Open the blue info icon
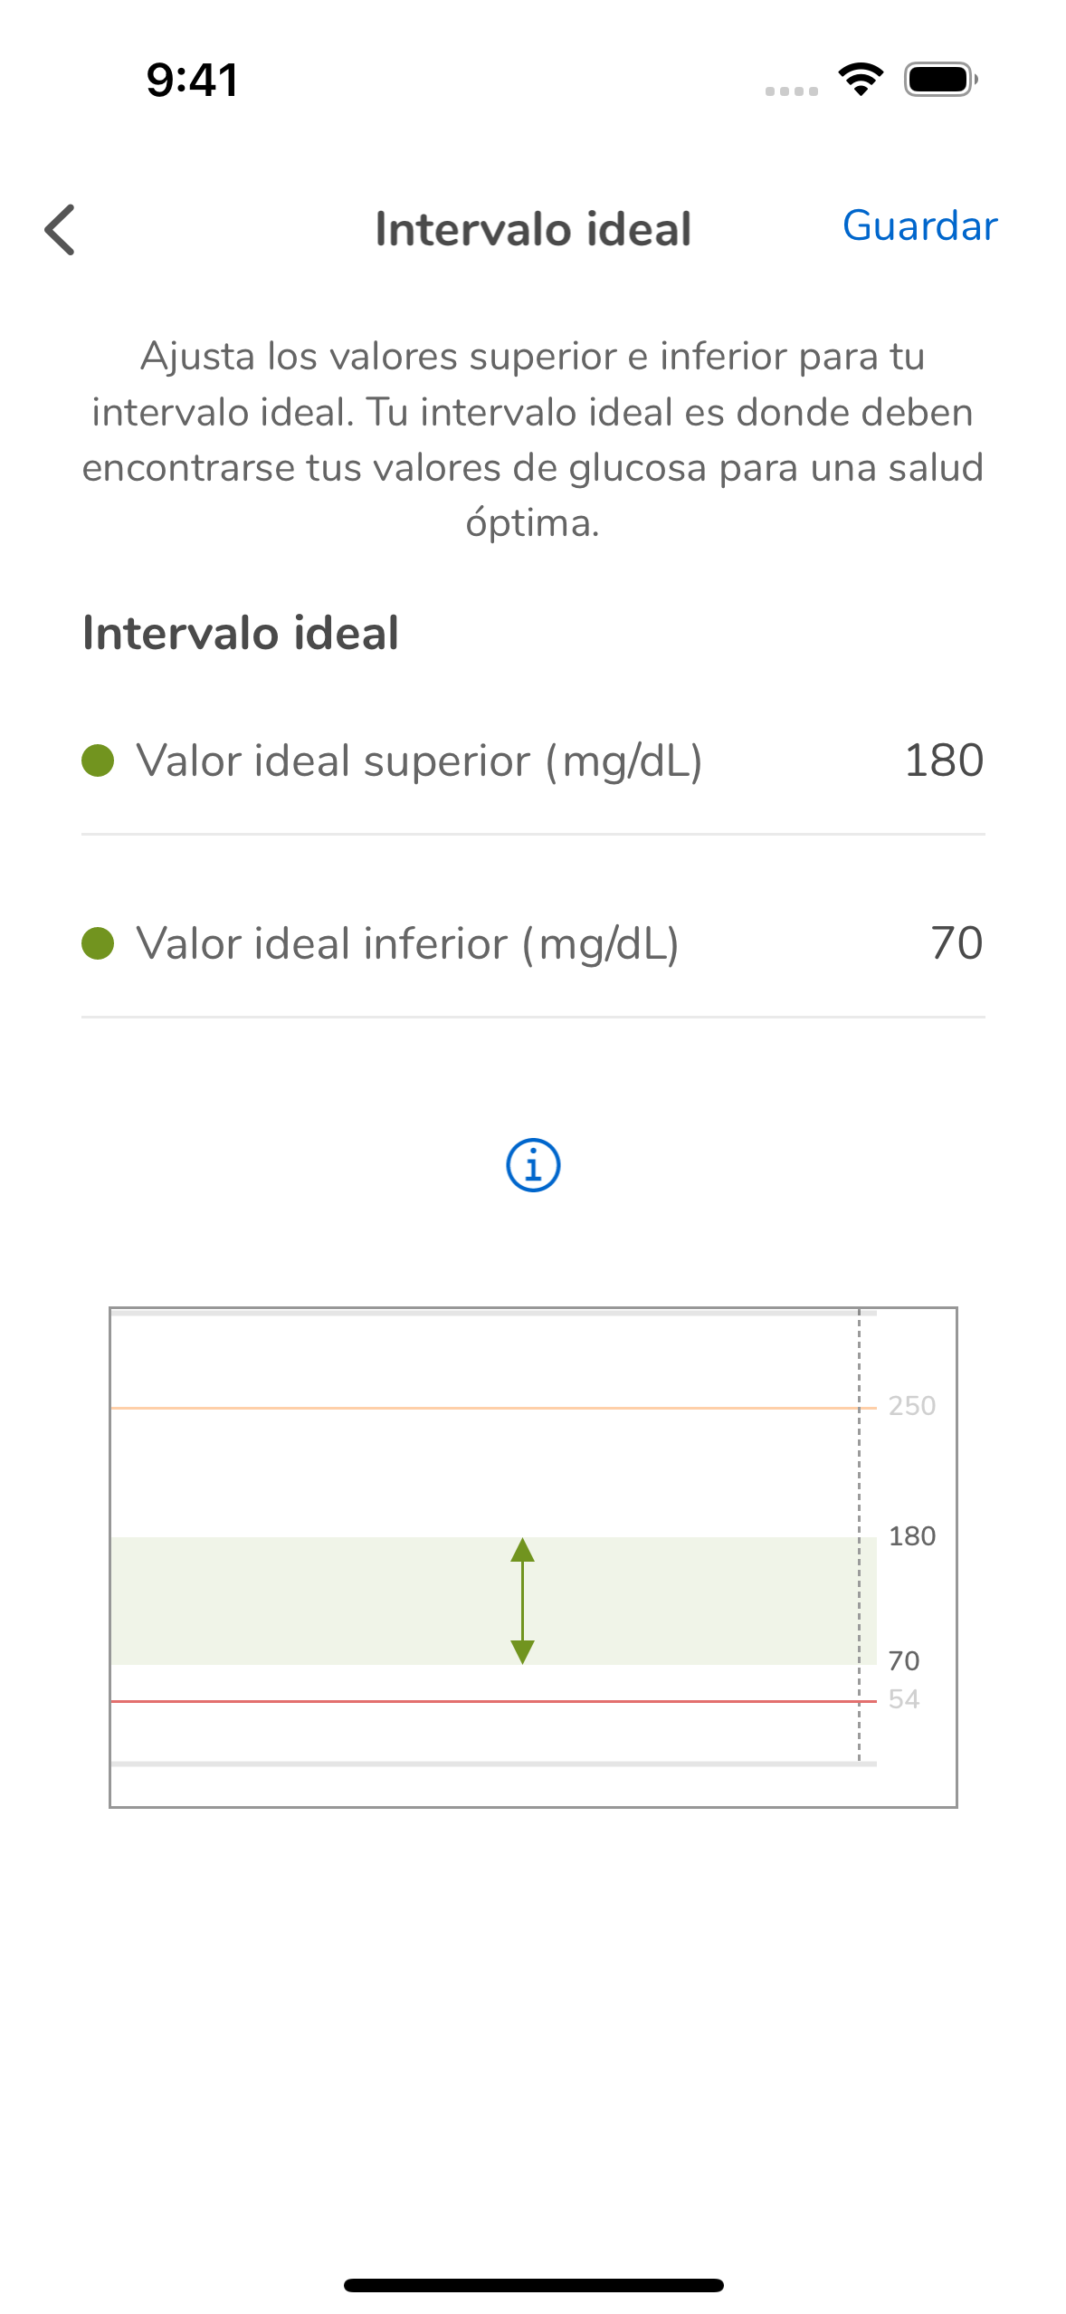This screenshot has width=1066, height=2314. pos(533,1165)
